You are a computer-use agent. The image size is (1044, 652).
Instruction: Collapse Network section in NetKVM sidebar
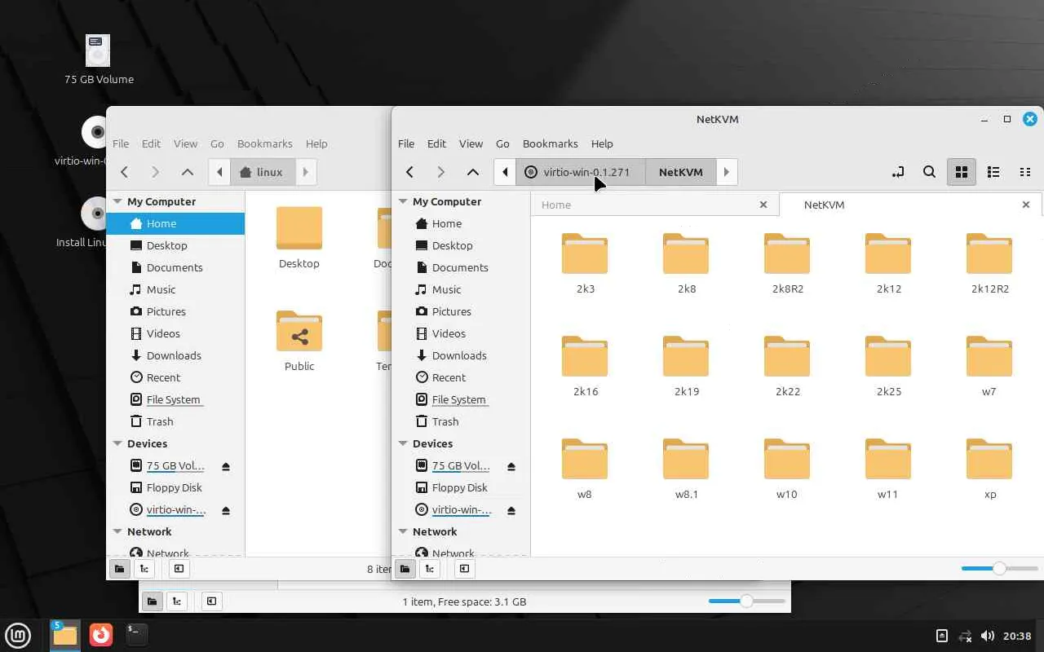coord(403,531)
